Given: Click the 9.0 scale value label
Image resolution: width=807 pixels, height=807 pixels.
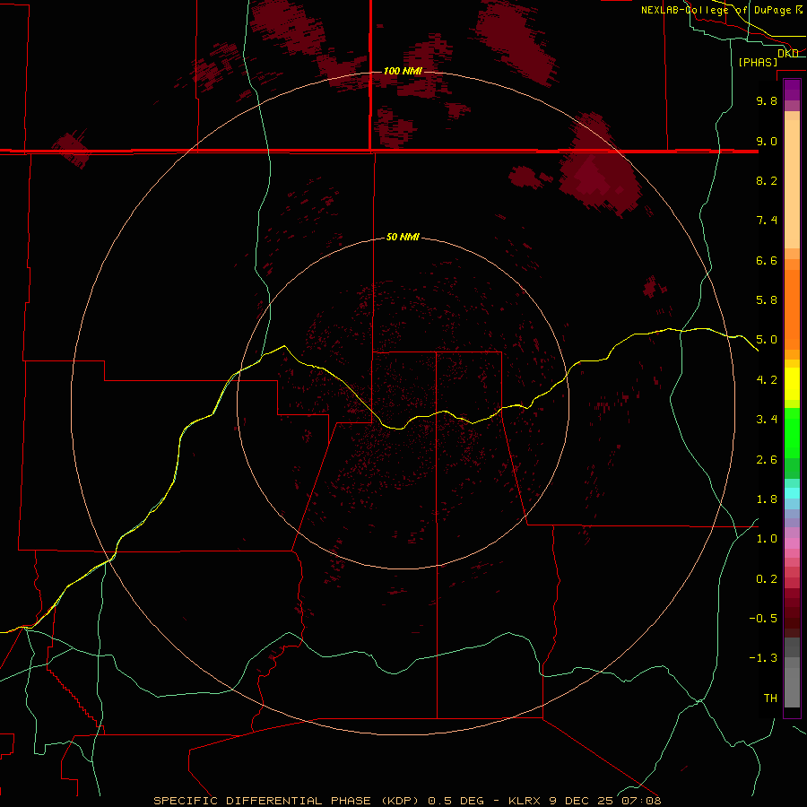Looking at the screenshot, I should [767, 142].
